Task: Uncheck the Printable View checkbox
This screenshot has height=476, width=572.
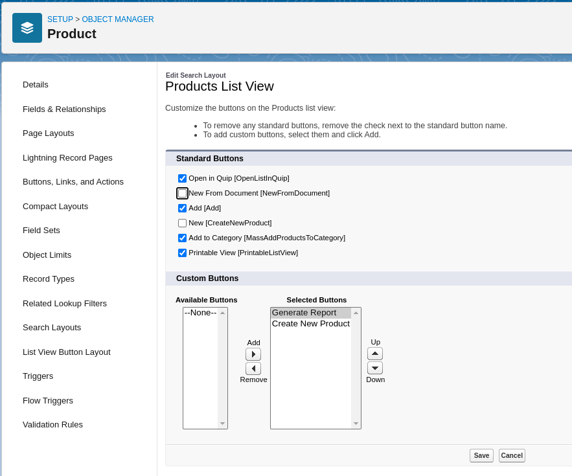Action: pyautogui.click(x=182, y=253)
